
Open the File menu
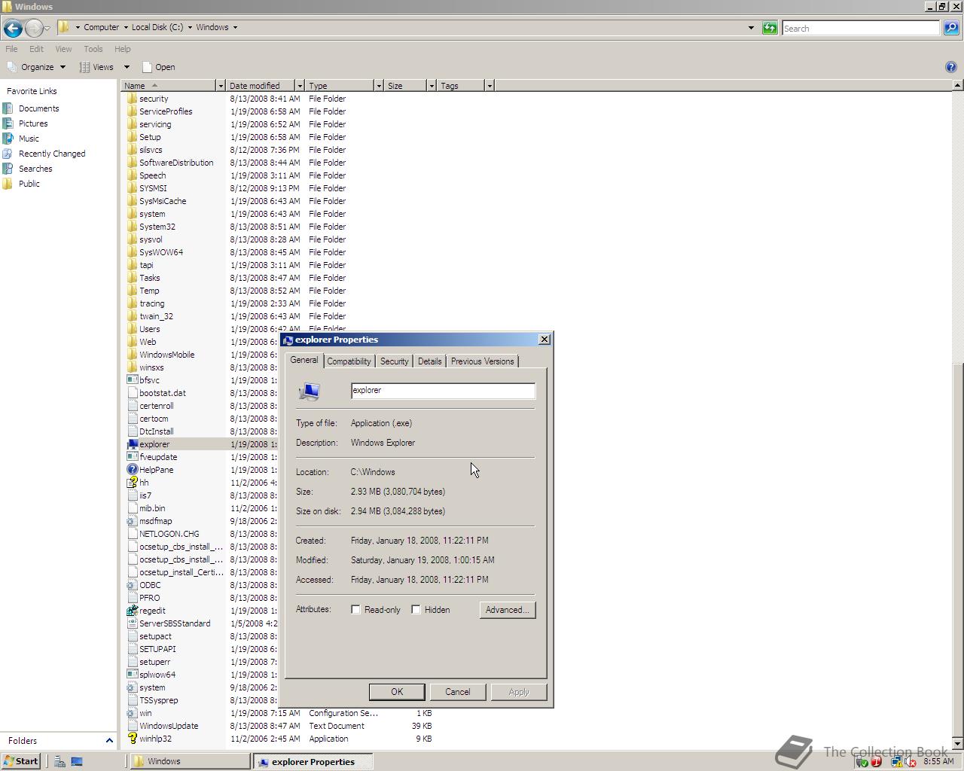(11, 49)
